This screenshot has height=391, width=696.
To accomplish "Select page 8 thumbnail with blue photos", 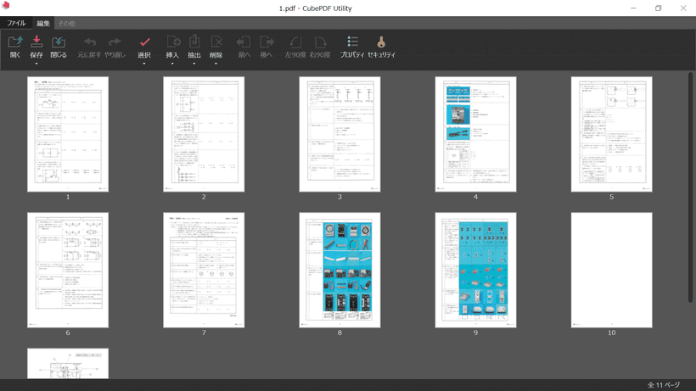I will [340, 270].
